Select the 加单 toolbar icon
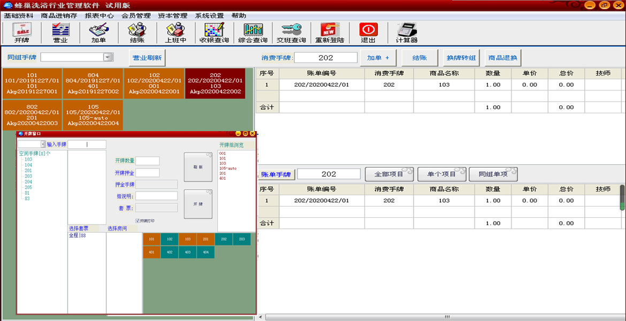 (98, 33)
